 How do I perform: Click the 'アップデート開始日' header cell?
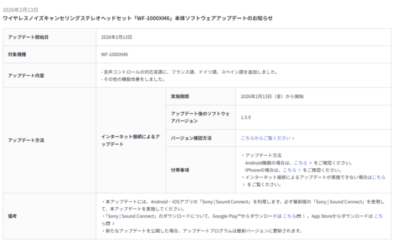tap(49, 37)
